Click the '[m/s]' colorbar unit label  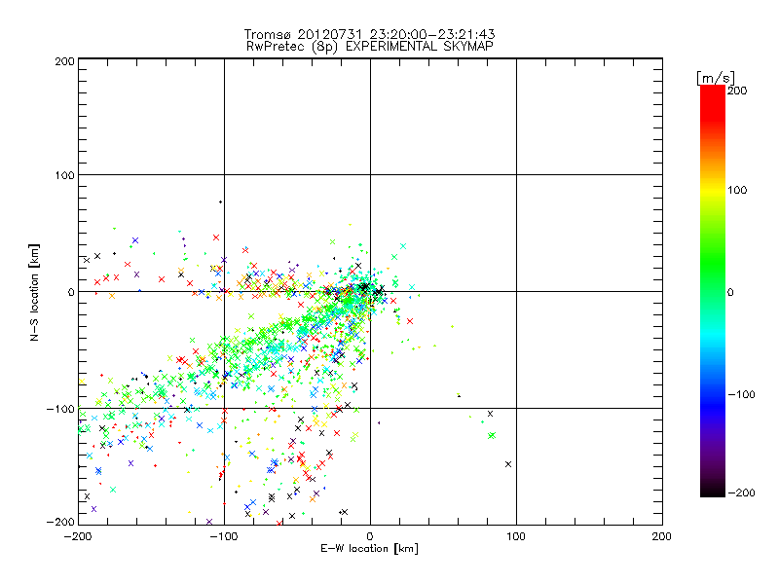point(716,78)
